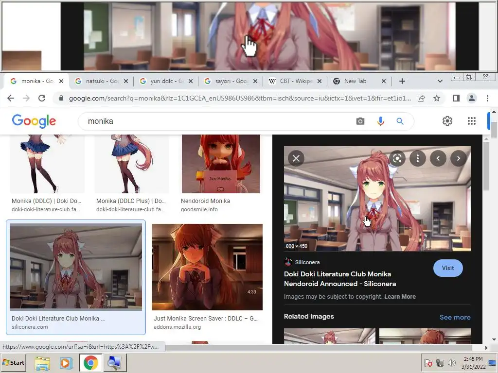Click the blue magnifier search button
The image size is (498, 373).
400,121
